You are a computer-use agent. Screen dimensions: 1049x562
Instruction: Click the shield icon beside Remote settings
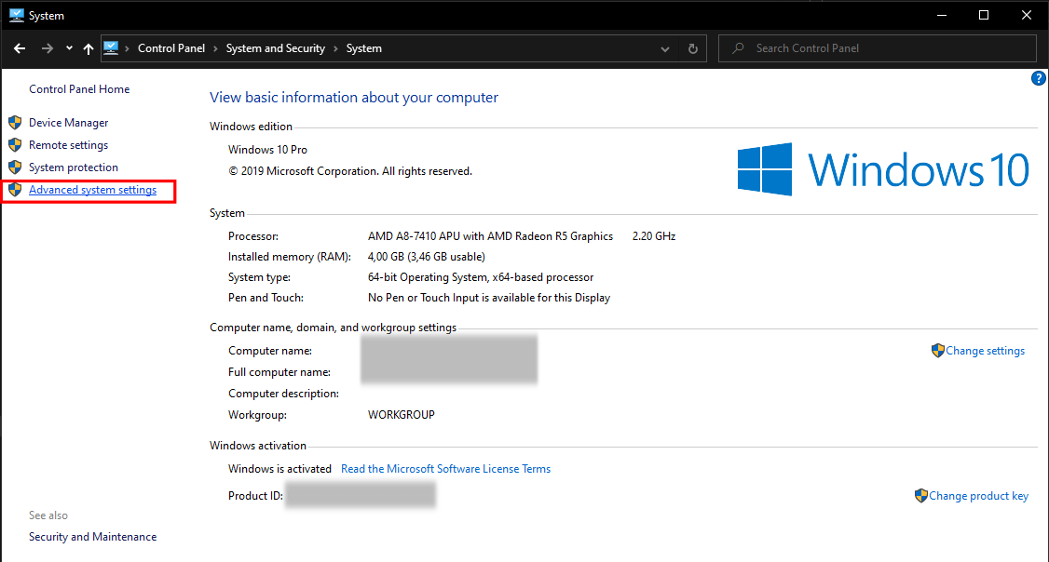[15, 145]
